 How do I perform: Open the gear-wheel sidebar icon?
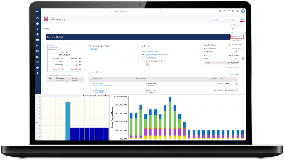[x=37, y=68]
